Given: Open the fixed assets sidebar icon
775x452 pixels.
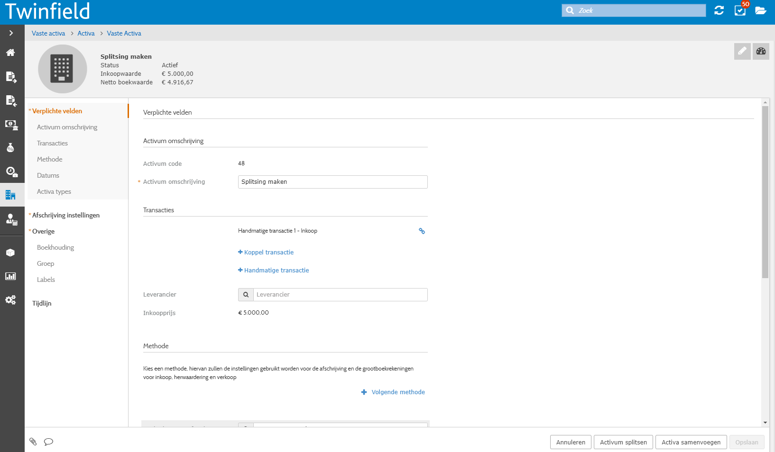Looking at the screenshot, I should (x=10, y=195).
